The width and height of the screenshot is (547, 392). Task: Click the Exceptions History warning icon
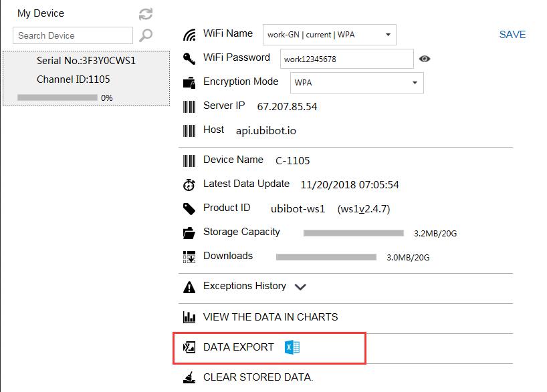pos(189,287)
